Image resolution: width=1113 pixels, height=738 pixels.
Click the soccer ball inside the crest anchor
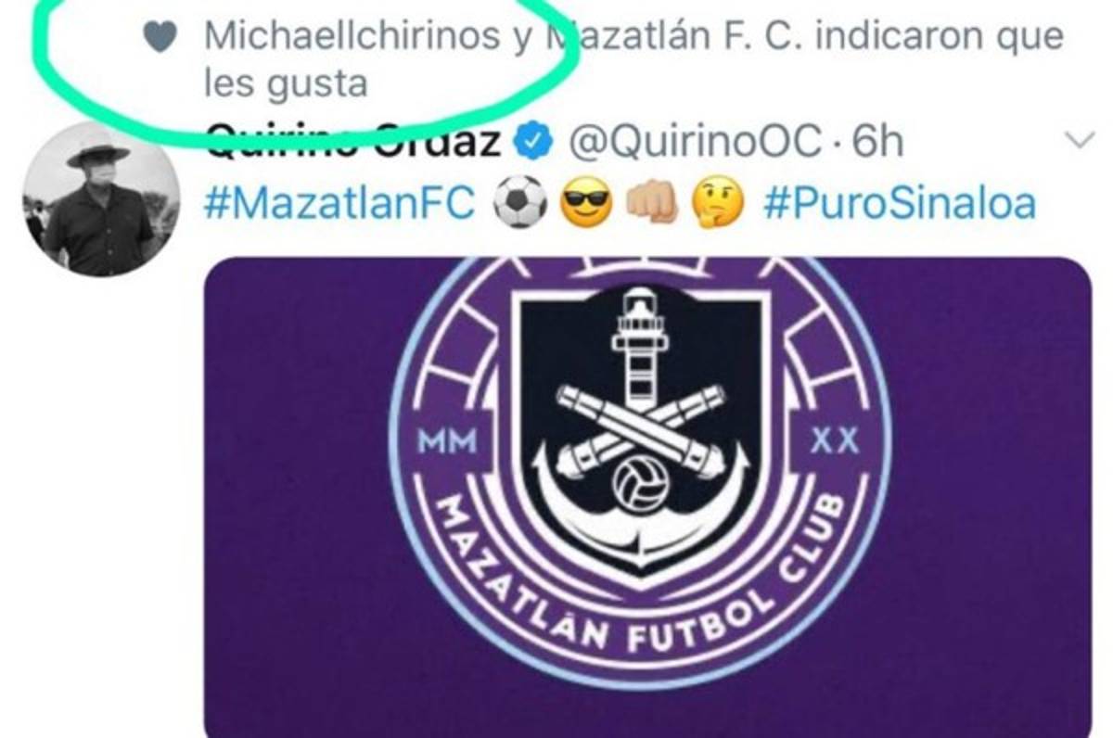coord(639,481)
